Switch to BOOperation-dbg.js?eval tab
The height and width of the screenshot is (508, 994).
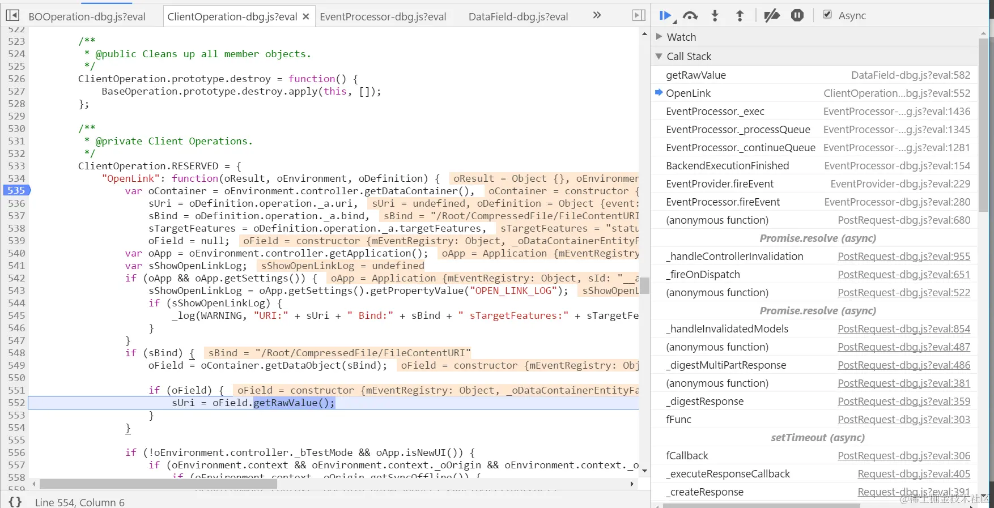click(87, 17)
